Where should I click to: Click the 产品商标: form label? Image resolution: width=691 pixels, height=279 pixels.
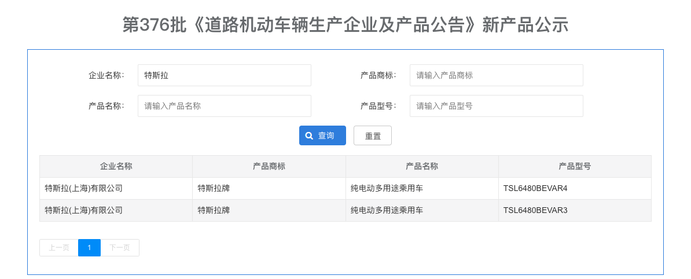(x=378, y=75)
